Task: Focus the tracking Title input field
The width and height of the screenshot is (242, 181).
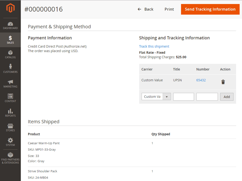Action: (x=183, y=97)
